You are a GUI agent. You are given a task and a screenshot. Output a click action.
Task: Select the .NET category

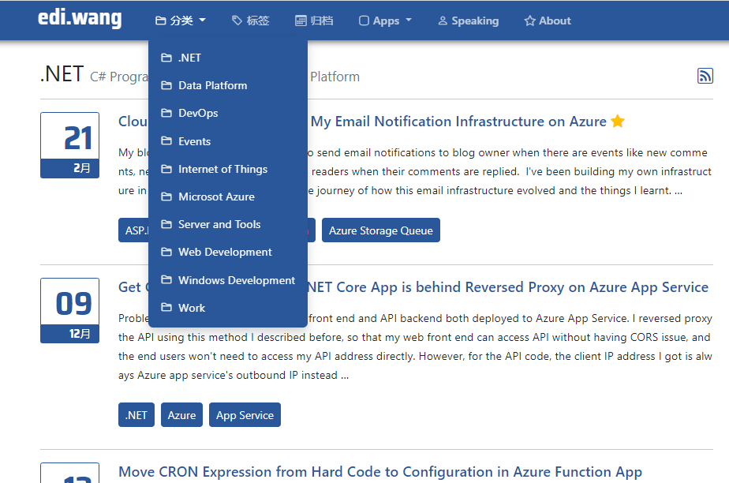[228, 58]
